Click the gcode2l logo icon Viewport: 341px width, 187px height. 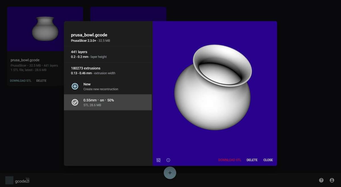[x=9, y=180]
